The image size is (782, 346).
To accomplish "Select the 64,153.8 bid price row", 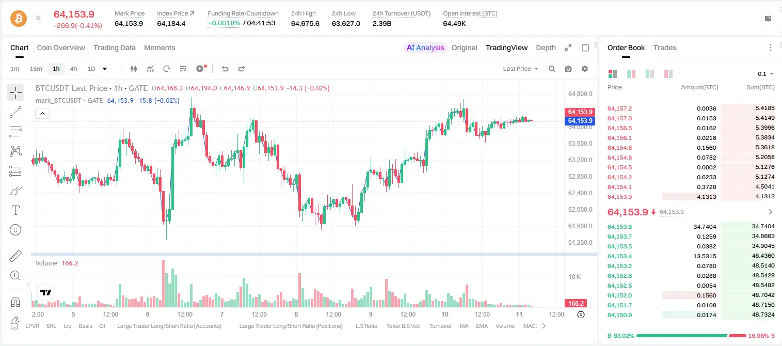I will click(x=691, y=226).
